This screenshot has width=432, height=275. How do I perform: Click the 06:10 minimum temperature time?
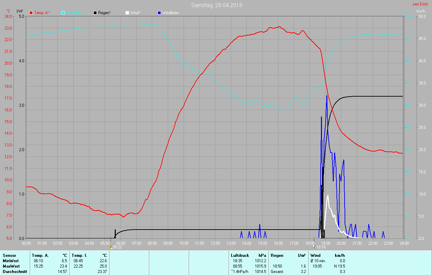(x=38, y=261)
